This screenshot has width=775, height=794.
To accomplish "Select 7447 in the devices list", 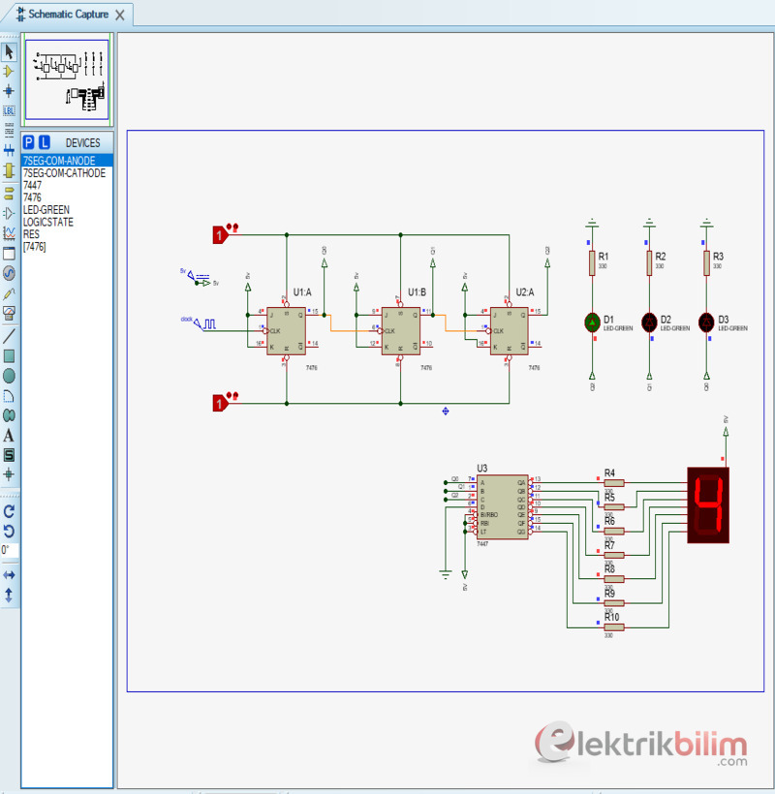I will [33, 185].
